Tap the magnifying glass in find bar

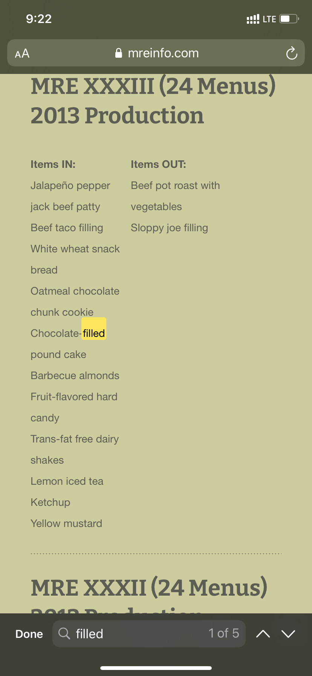64,633
